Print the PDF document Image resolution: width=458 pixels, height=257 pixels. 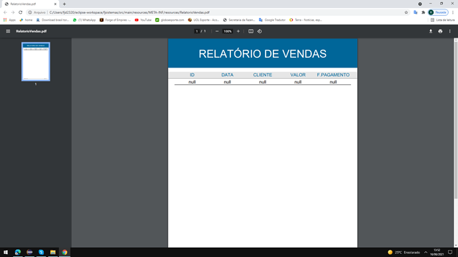click(x=440, y=31)
